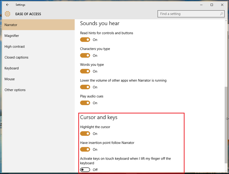229x174 pixels.
Task: Click the Find a setting search field
Action: point(186,14)
